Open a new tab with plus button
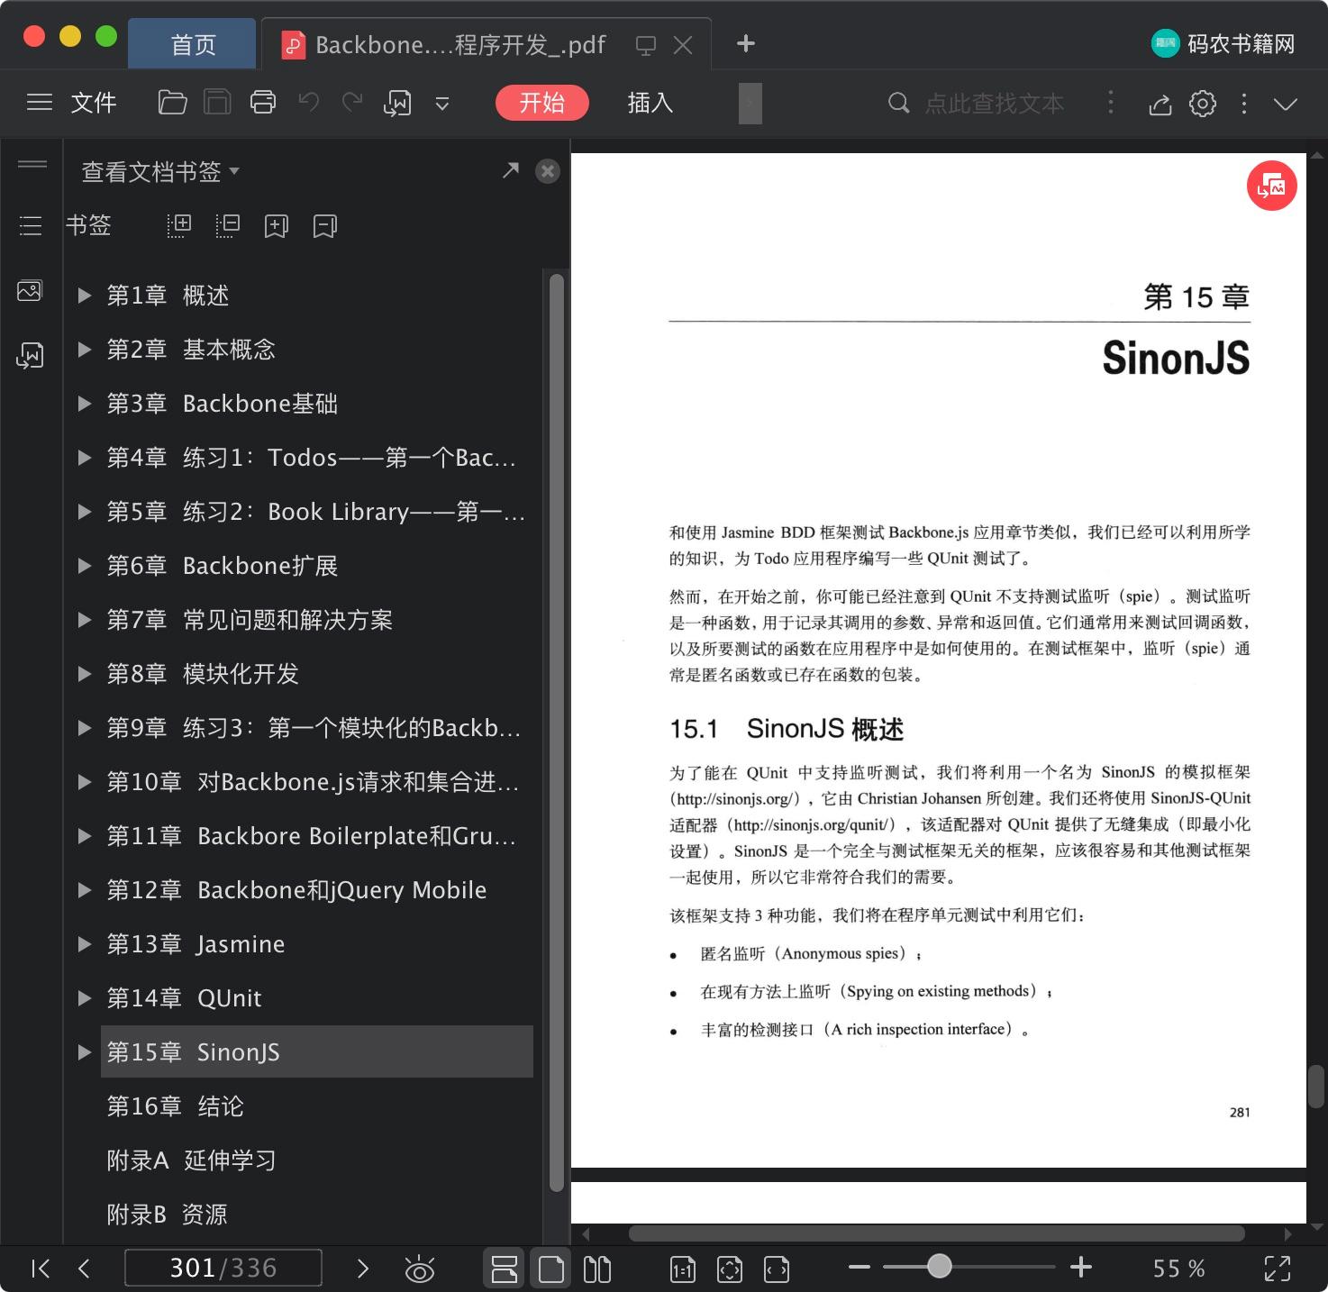The image size is (1328, 1292). point(745,43)
